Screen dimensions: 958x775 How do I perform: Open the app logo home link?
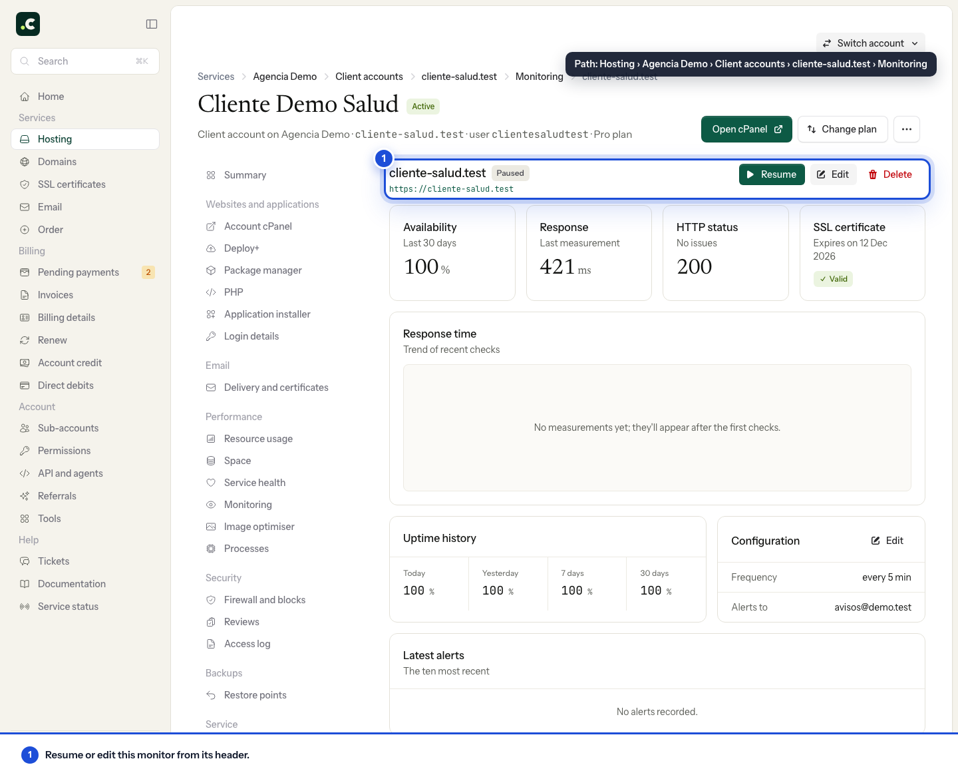[28, 24]
